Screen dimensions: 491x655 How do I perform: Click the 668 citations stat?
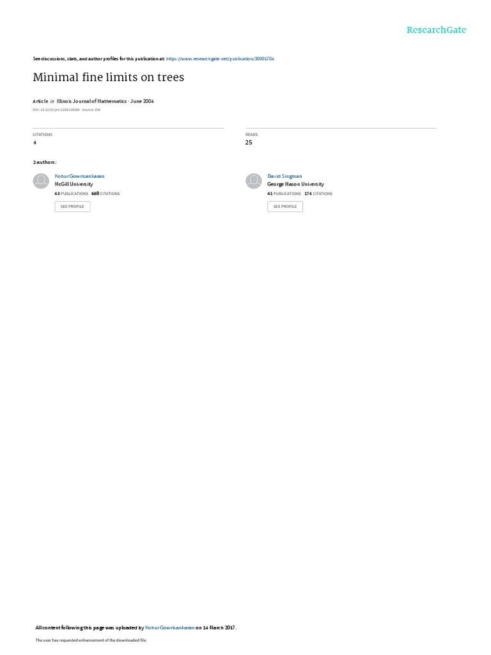tap(105, 193)
